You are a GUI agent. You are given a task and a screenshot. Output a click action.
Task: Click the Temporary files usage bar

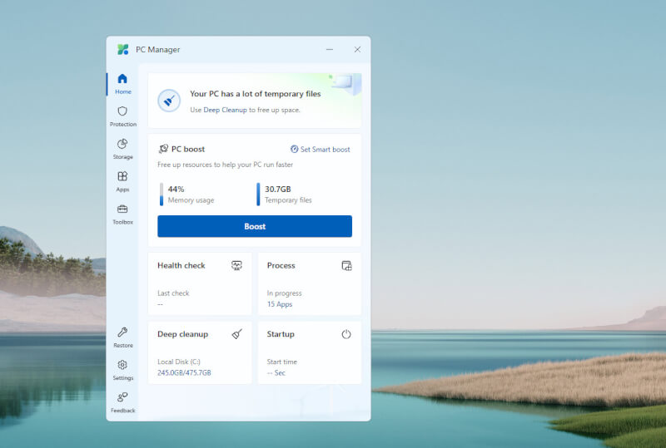click(258, 194)
